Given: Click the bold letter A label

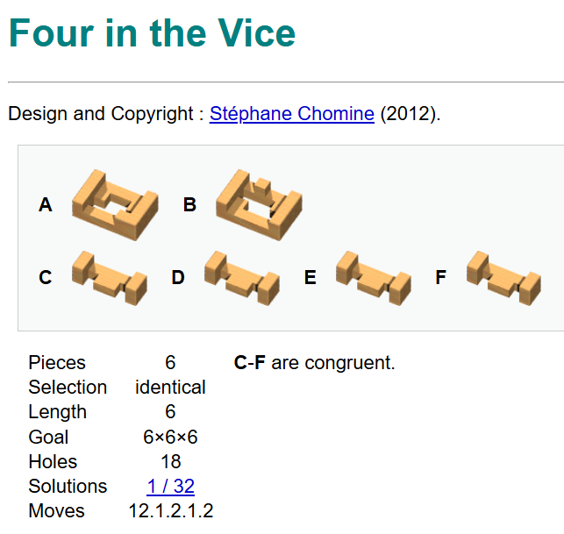Looking at the screenshot, I should (46, 205).
